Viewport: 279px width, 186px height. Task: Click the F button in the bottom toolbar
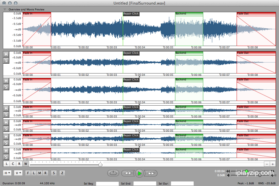[x=28, y=173]
